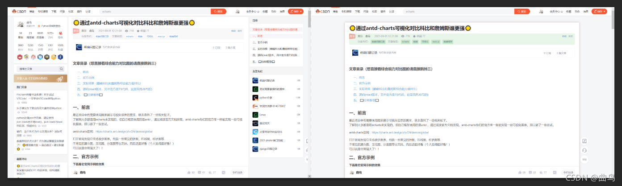The height and width of the screenshot is (186, 622).
Task: Click echarts tag in left article header
Action: 130,36
